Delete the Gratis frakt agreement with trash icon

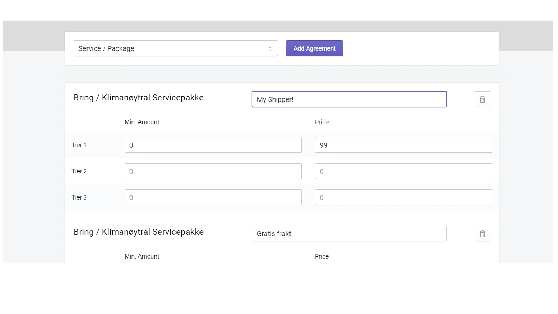pos(482,234)
